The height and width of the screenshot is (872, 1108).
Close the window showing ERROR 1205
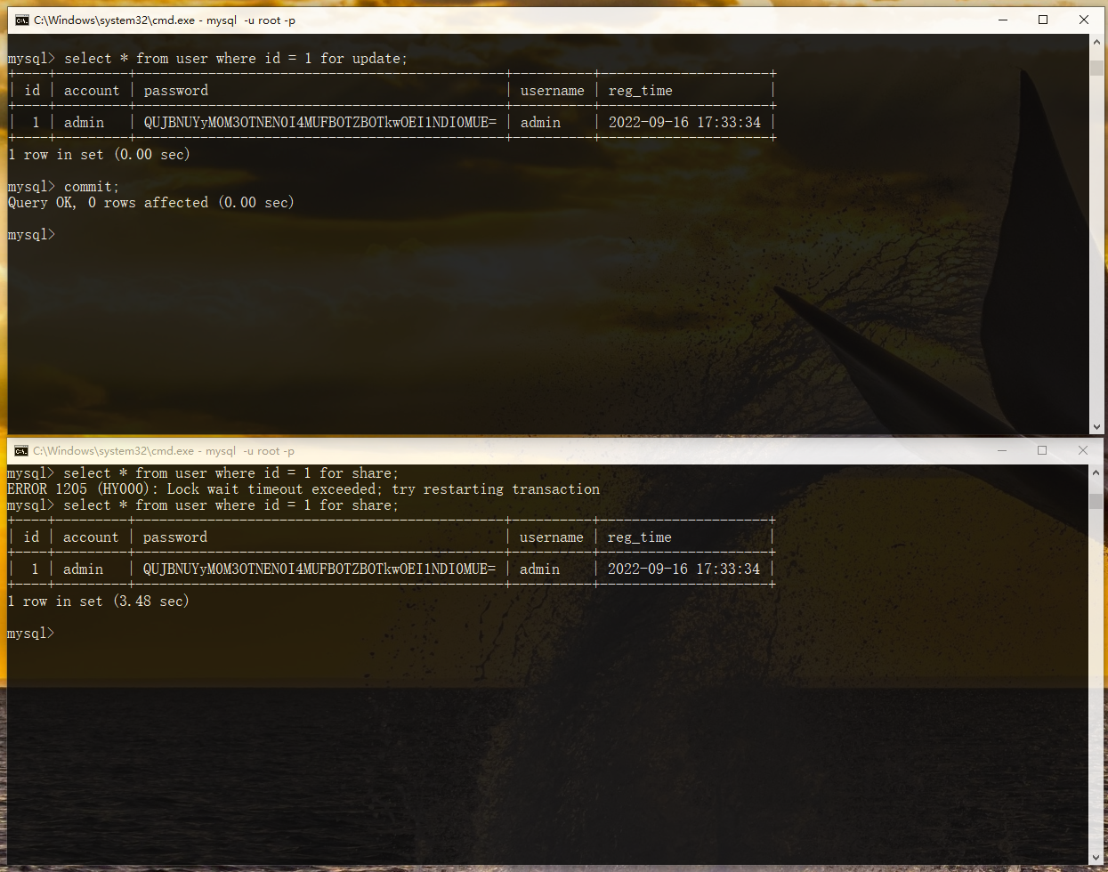tap(1082, 451)
